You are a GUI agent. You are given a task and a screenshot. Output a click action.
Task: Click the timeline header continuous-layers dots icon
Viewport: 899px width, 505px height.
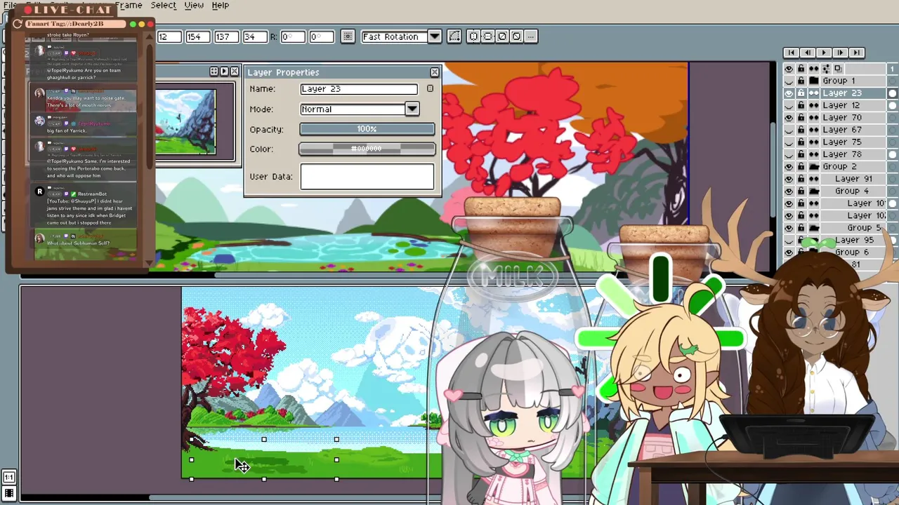pos(813,69)
